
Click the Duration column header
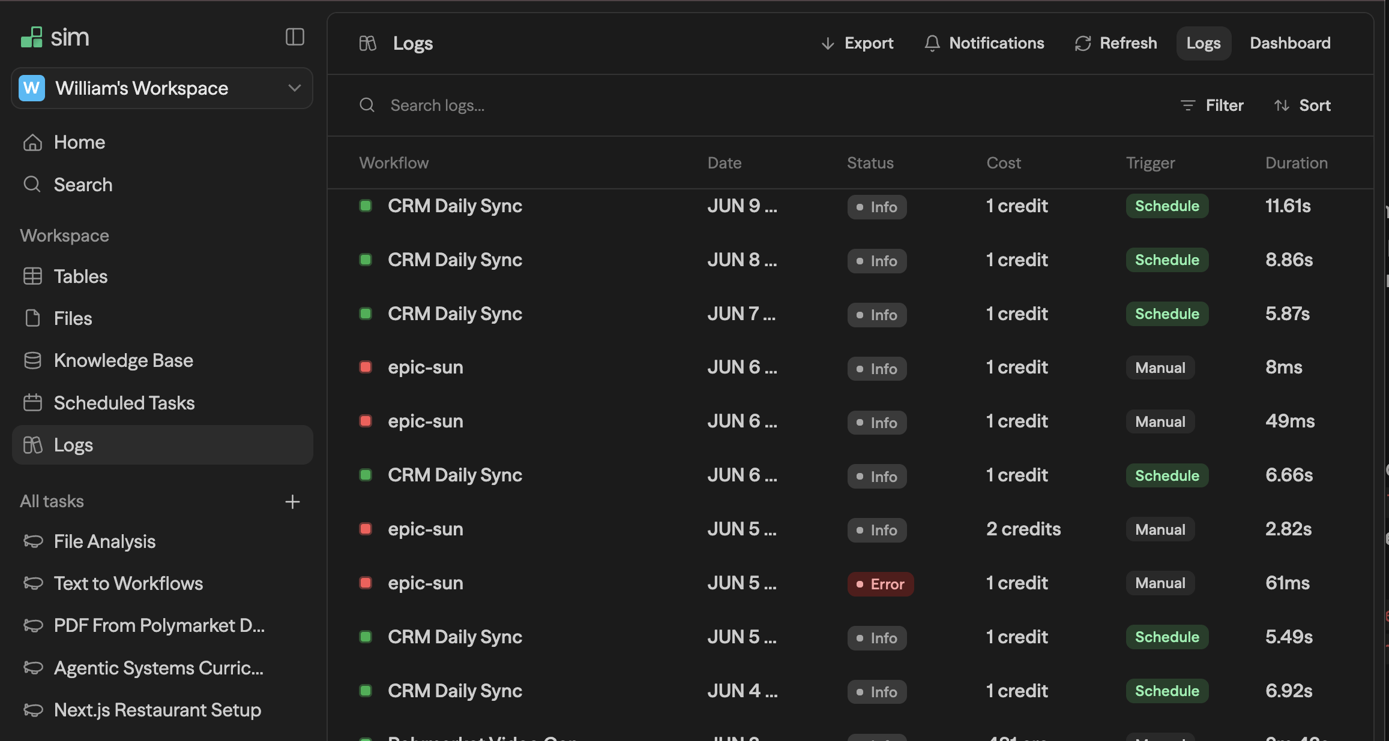[x=1297, y=163]
